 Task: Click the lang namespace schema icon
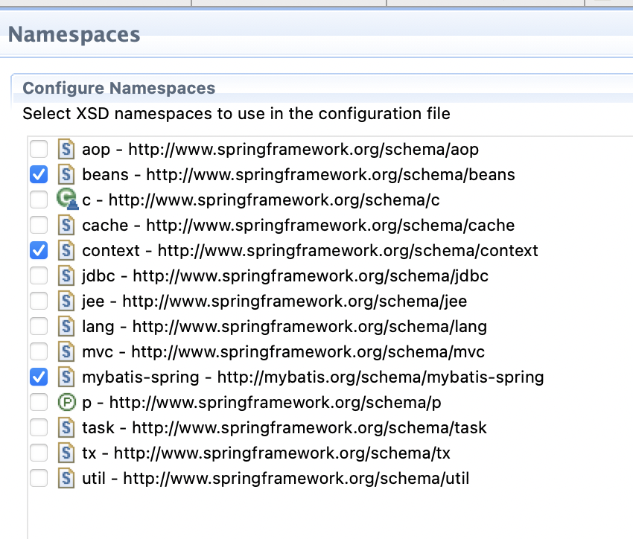(66, 326)
